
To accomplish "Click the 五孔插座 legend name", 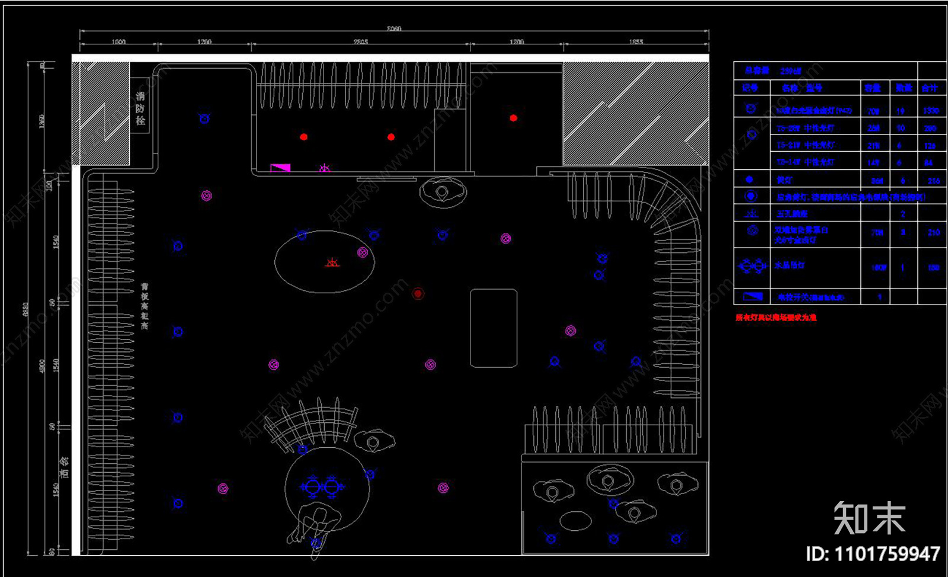I will pyautogui.click(x=792, y=213).
